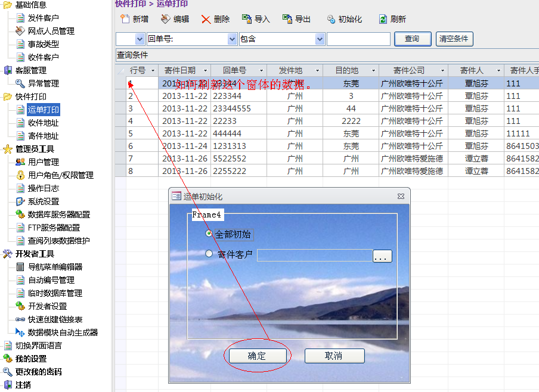
Task: Click the 导出 export icon
Action: pos(287,19)
